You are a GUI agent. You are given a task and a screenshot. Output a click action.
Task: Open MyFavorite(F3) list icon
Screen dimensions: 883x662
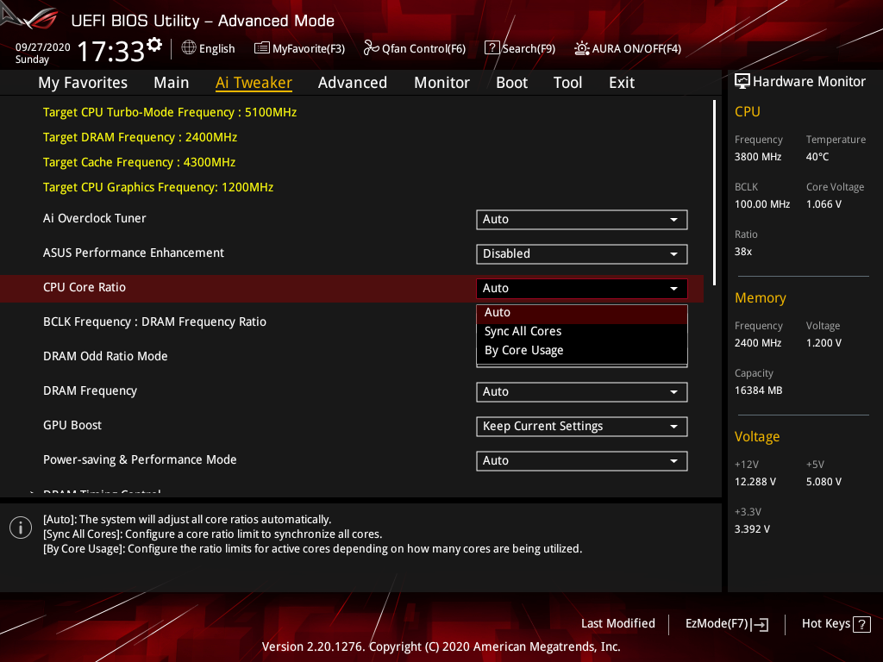click(x=262, y=48)
